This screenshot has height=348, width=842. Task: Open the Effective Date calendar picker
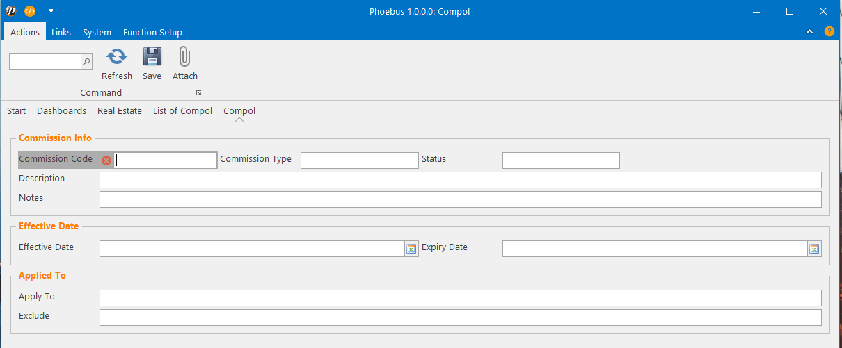click(411, 249)
